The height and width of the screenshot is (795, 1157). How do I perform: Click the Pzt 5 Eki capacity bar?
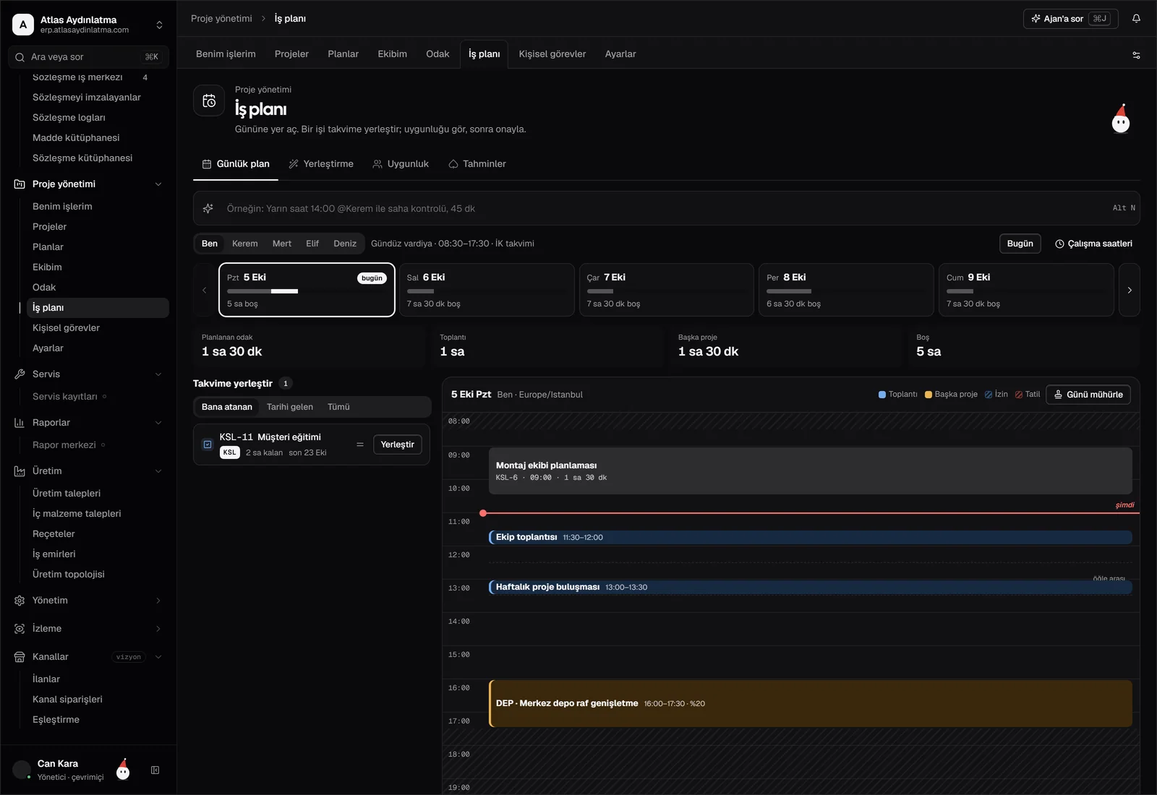pos(262,291)
